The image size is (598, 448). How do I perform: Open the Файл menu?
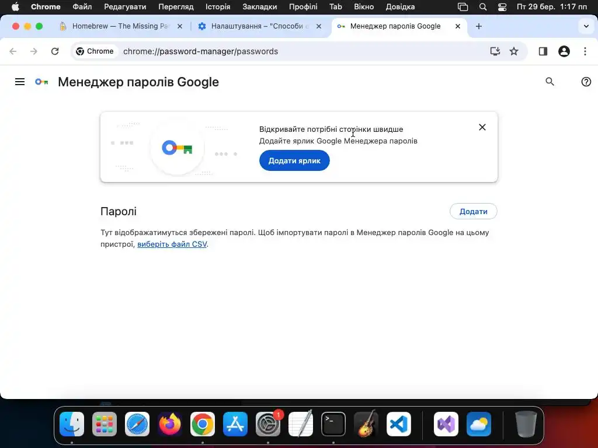[82, 7]
